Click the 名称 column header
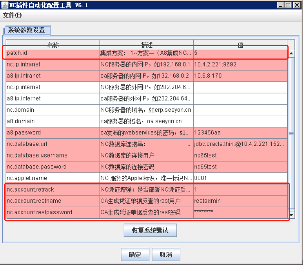This screenshot has width=303, height=265. click(x=53, y=45)
